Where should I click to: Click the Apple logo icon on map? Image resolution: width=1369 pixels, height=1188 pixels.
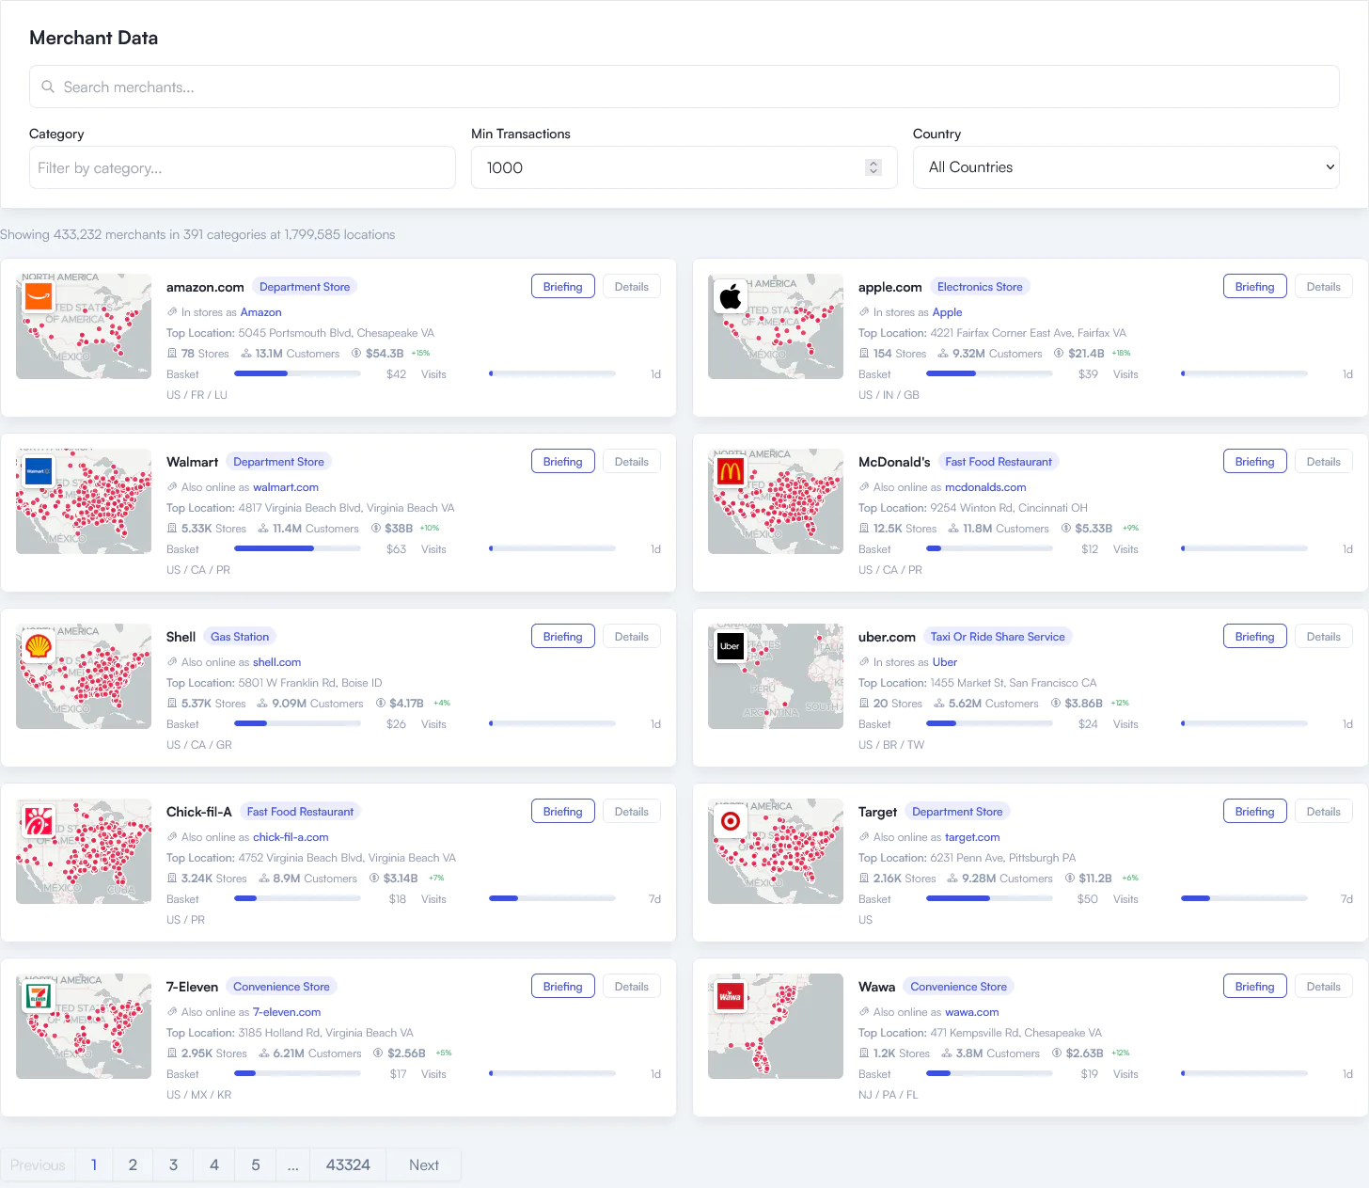[731, 296]
